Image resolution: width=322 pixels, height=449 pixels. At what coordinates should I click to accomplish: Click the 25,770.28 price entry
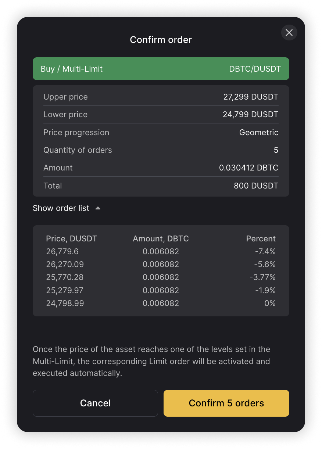click(x=65, y=277)
